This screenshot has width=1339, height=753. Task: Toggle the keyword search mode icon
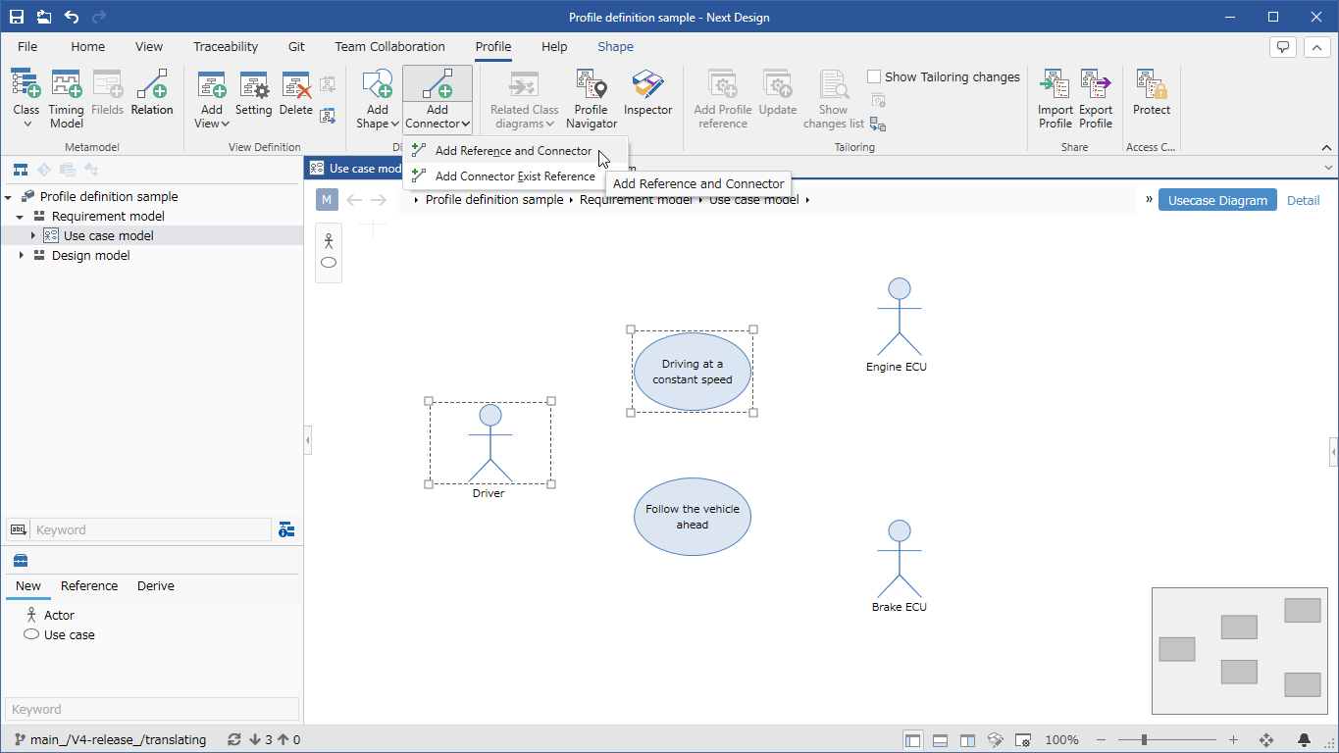(18, 529)
